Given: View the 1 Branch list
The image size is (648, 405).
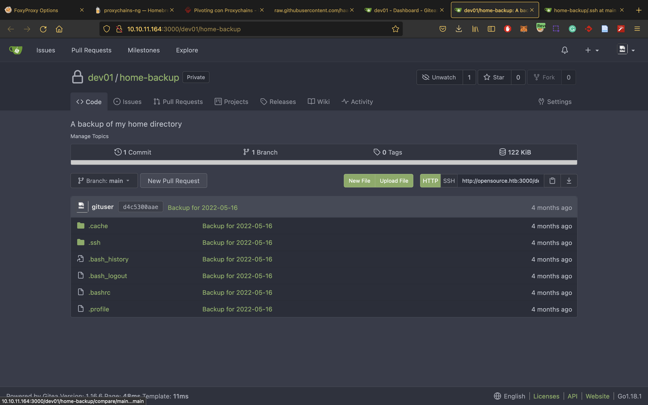Looking at the screenshot, I should (x=260, y=152).
